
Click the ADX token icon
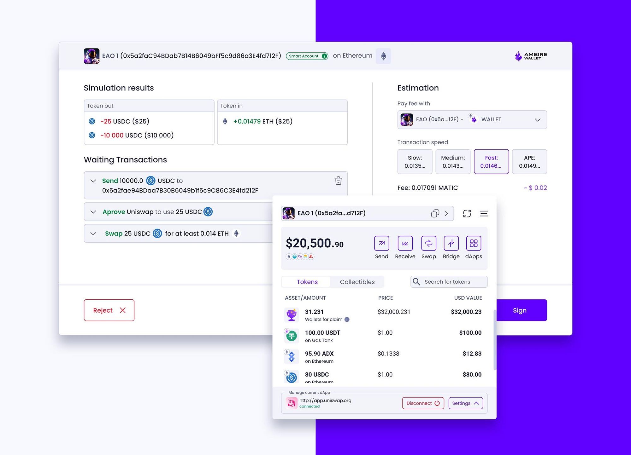291,357
